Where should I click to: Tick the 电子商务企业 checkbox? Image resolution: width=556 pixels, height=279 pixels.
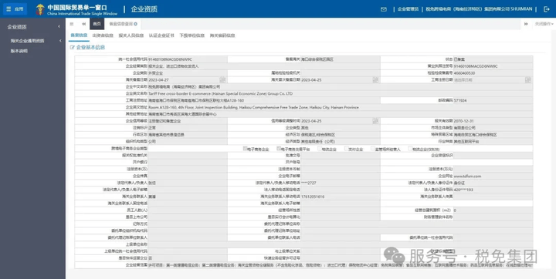pyautogui.click(x=245, y=148)
